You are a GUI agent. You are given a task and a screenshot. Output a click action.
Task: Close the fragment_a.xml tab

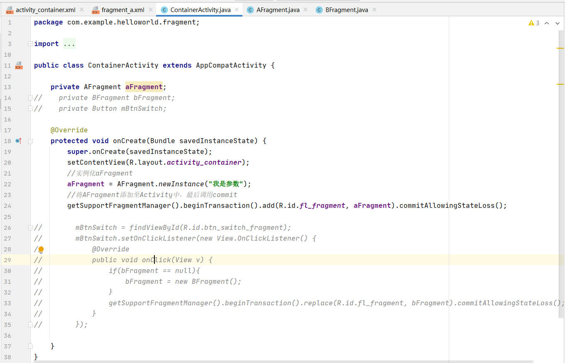tap(150, 10)
